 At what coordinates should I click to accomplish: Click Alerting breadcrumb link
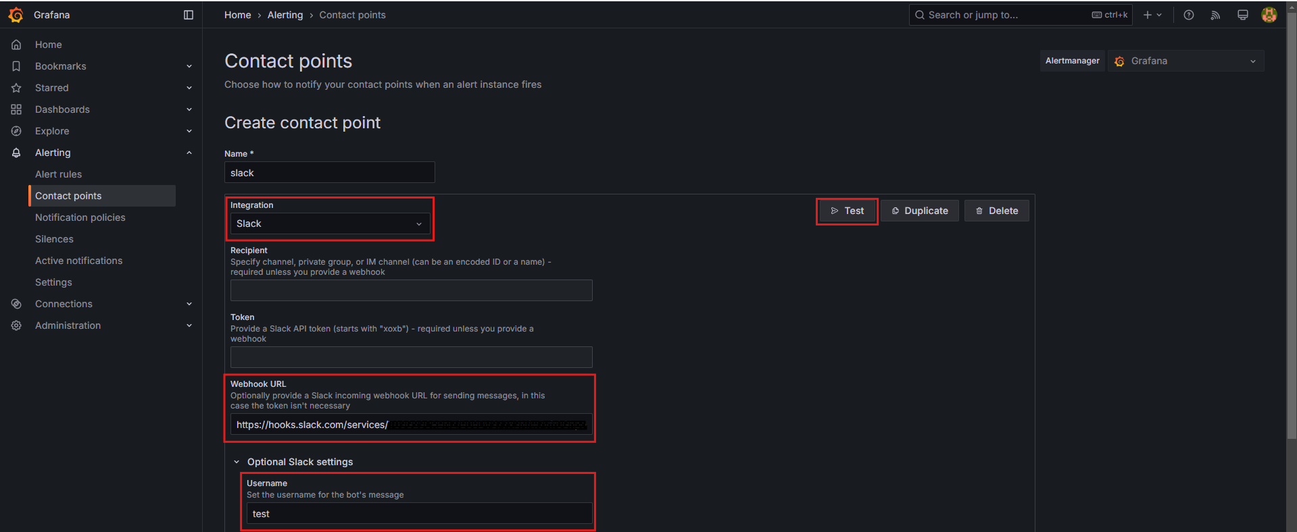click(285, 15)
